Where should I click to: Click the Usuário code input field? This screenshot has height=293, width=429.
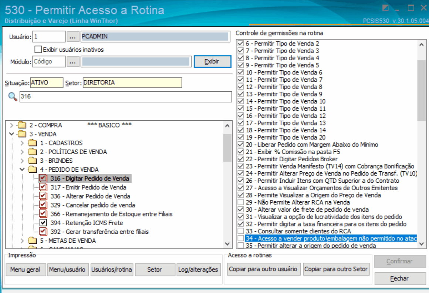[x=49, y=37]
